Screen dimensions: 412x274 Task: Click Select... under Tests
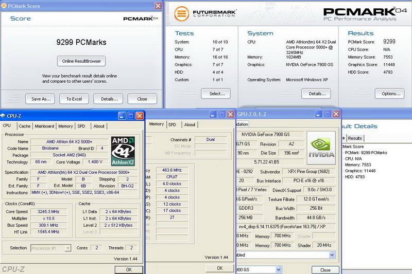pyautogui.click(x=216, y=94)
